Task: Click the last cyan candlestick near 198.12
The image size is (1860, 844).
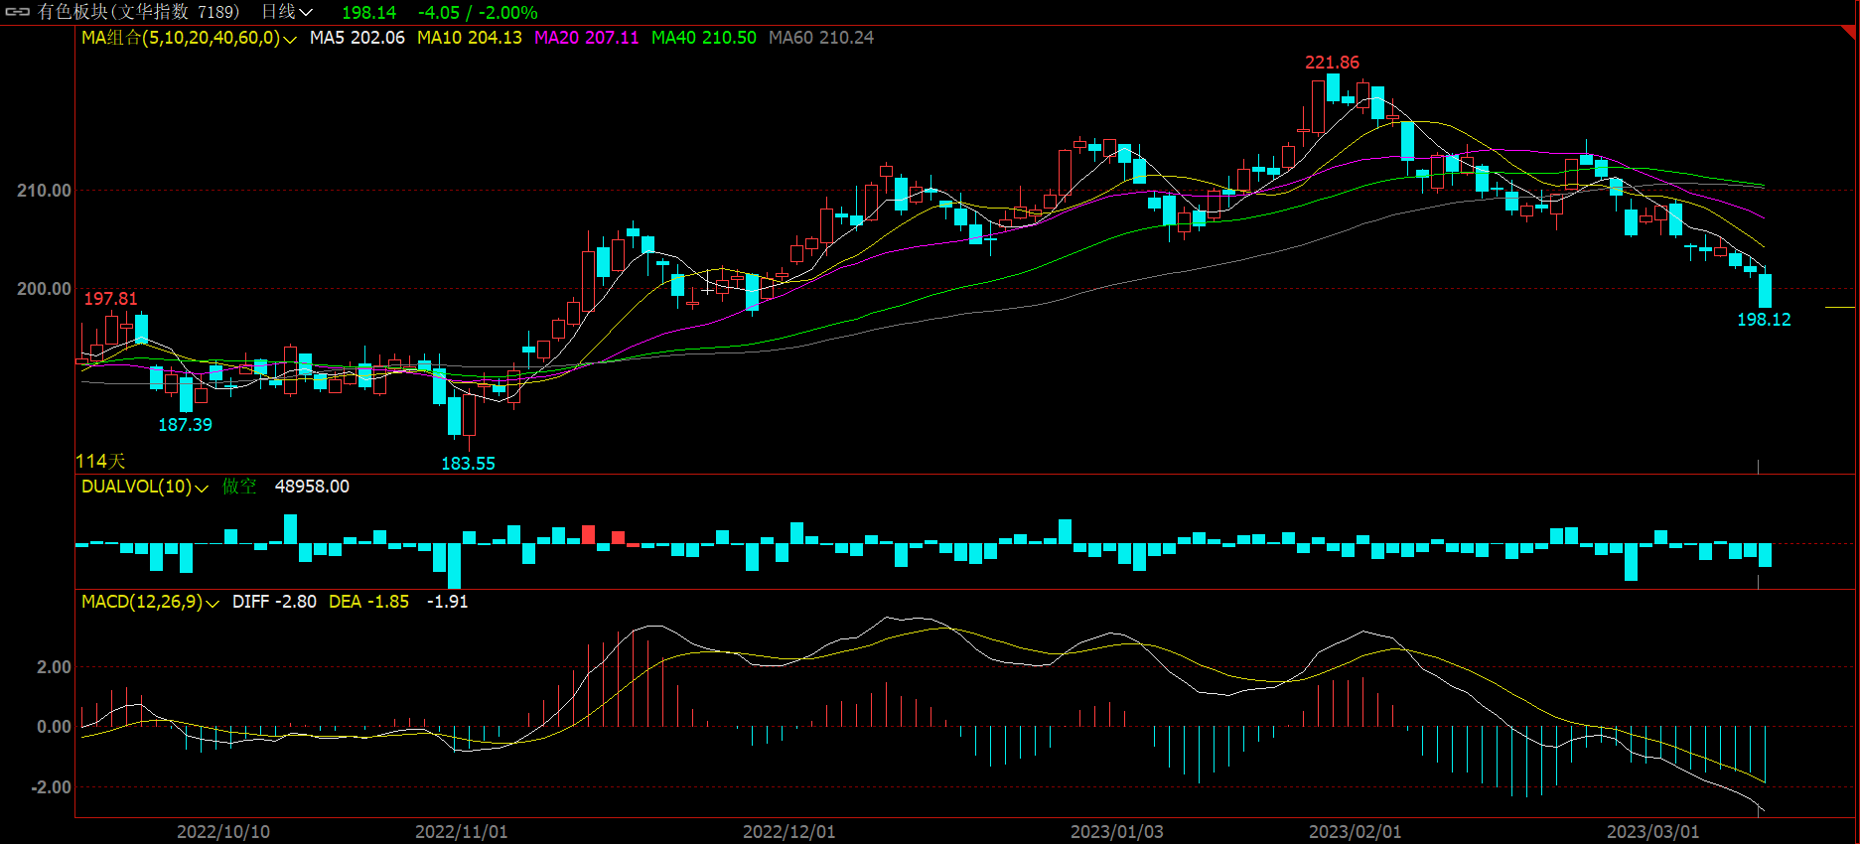Action: (1765, 291)
